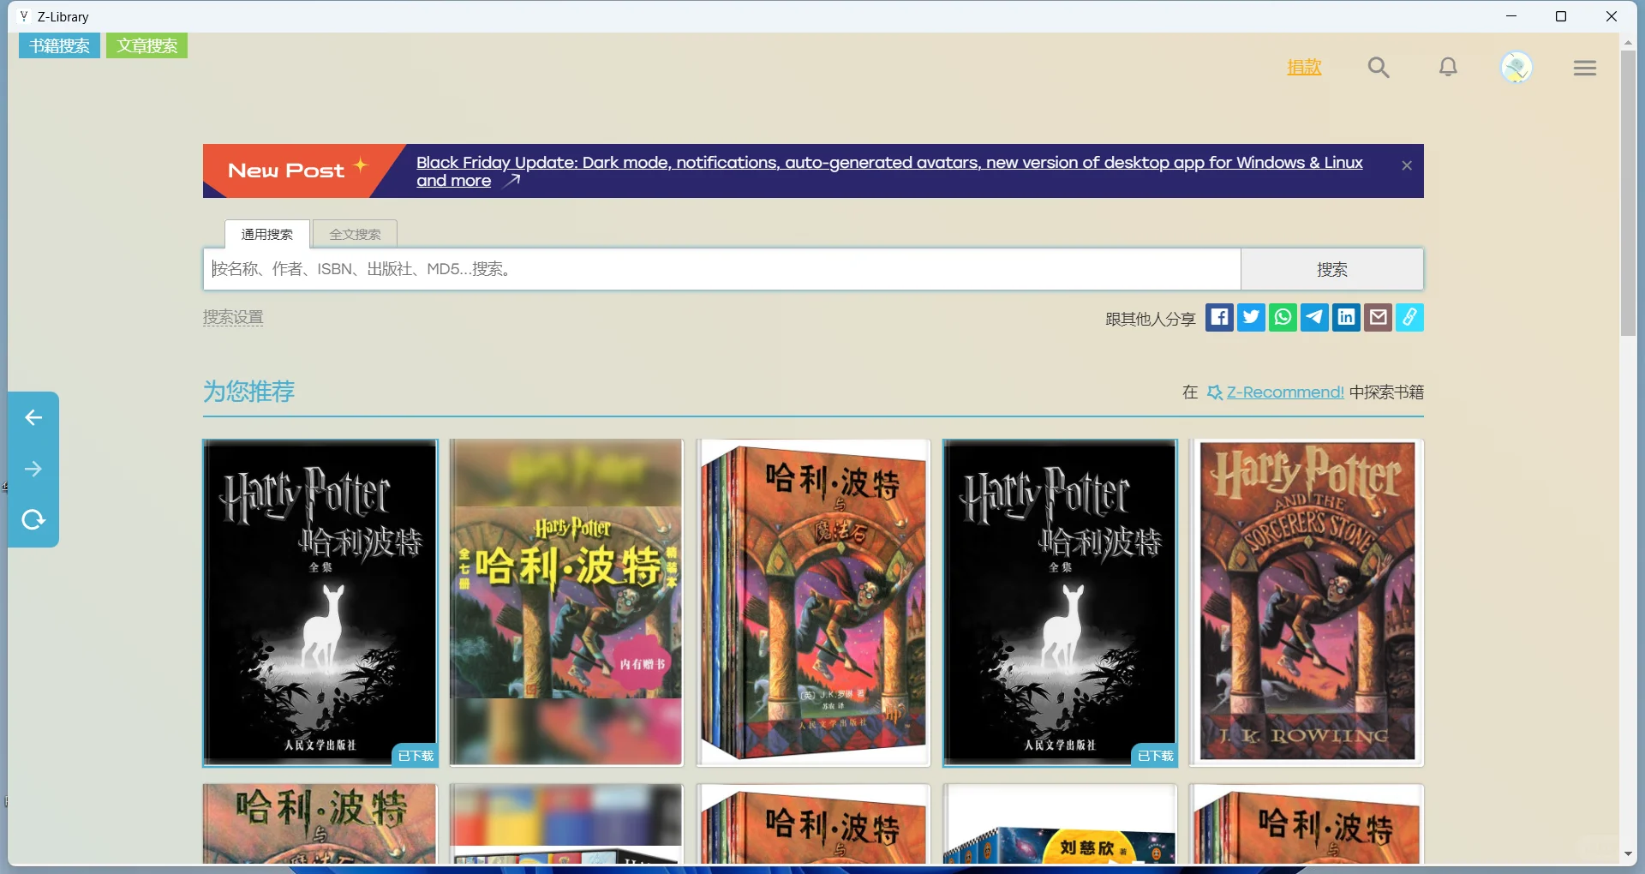Open the search magnifier icon in header
The width and height of the screenshot is (1645, 874).
coord(1378,68)
